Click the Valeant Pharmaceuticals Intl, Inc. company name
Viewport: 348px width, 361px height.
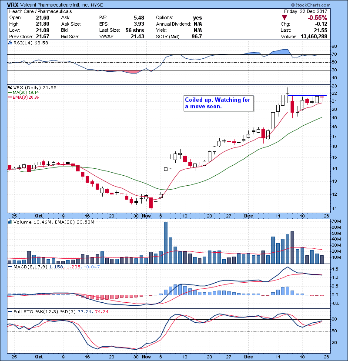[x=54, y=5]
